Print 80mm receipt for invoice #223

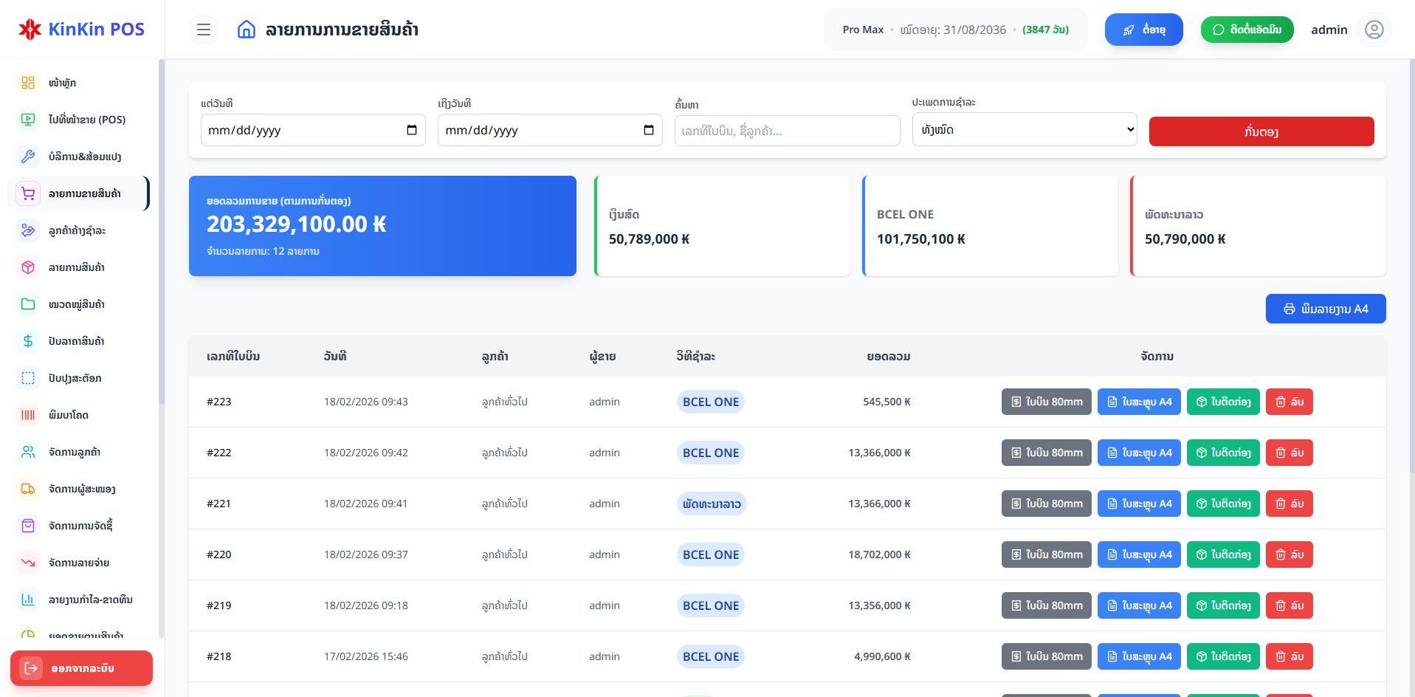point(1046,402)
